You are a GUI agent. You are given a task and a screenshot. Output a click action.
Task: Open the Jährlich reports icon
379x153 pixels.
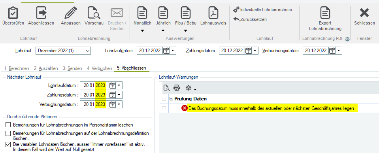click(x=163, y=13)
